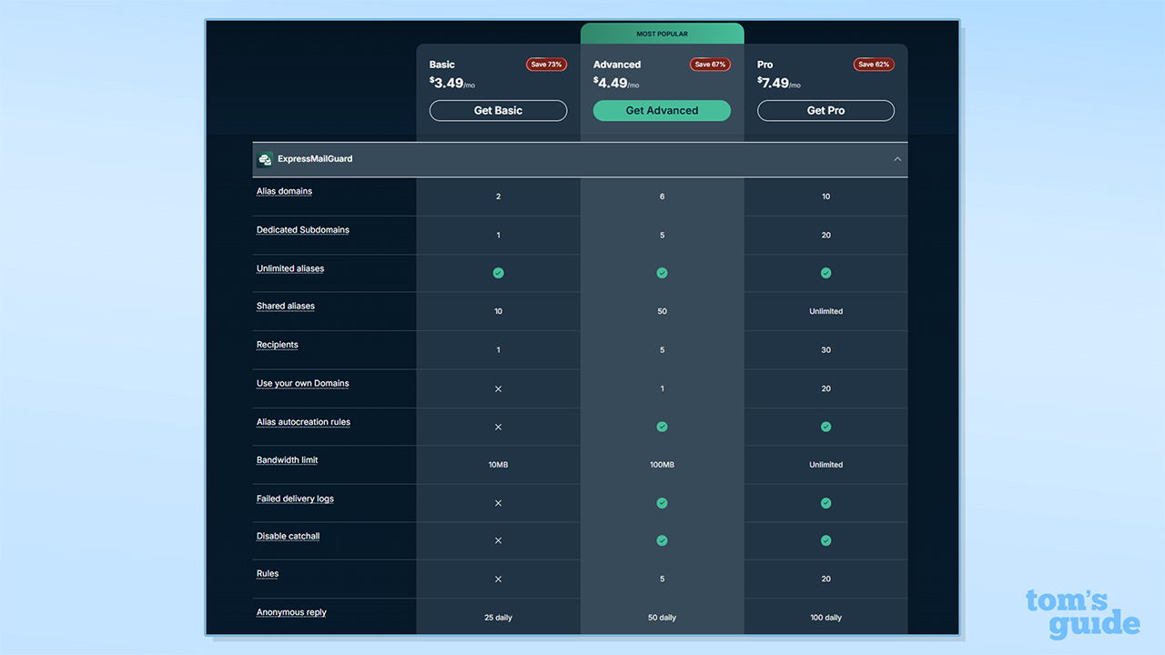This screenshot has height=655, width=1165.
Task: Click the Advanced checkmark for Disable catchall
Action: point(662,540)
